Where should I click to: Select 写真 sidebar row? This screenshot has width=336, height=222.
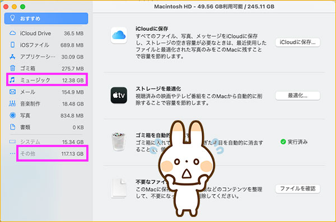tap(46, 116)
